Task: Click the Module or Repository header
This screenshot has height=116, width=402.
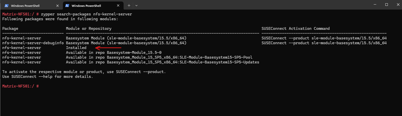Action: [89, 29]
